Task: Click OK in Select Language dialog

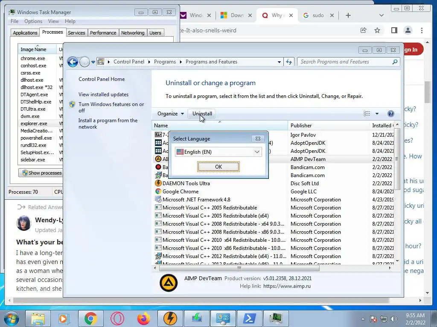Action: (218, 166)
